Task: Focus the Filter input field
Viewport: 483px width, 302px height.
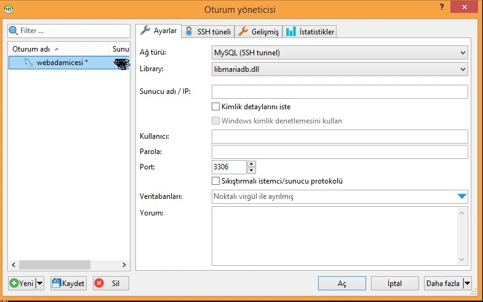Action: [69, 31]
